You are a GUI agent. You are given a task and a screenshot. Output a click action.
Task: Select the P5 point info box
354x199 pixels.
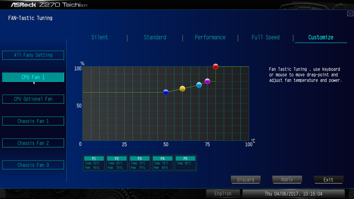coord(185,163)
